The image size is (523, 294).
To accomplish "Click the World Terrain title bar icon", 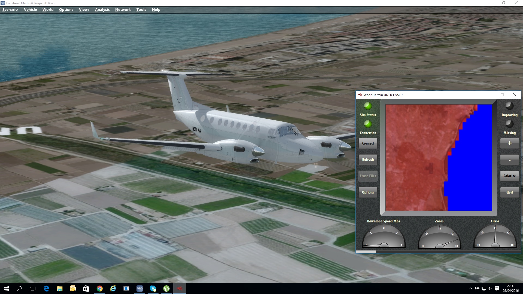I will click(360, 95).
